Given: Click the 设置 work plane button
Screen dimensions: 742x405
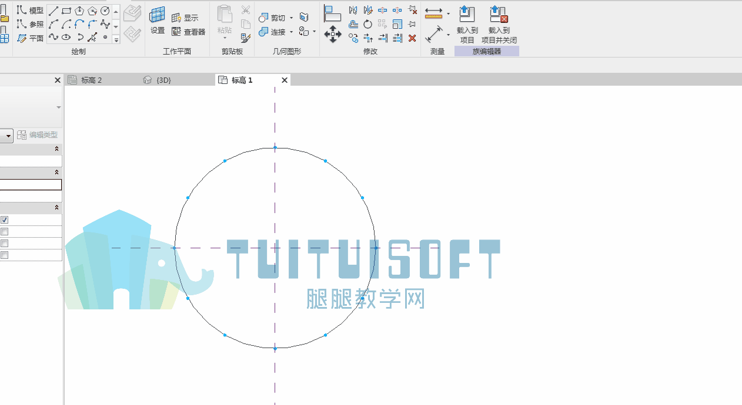Looking at the screenshot, I should click(158, 21).
